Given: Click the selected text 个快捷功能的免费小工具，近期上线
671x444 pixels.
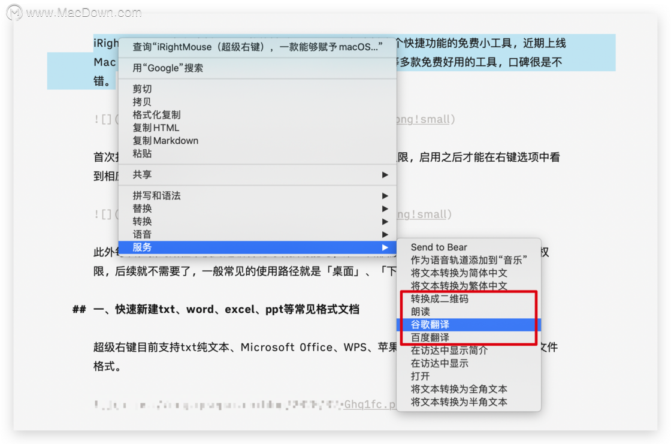Looking at the screenshot, I should click(x=482, y=43).
